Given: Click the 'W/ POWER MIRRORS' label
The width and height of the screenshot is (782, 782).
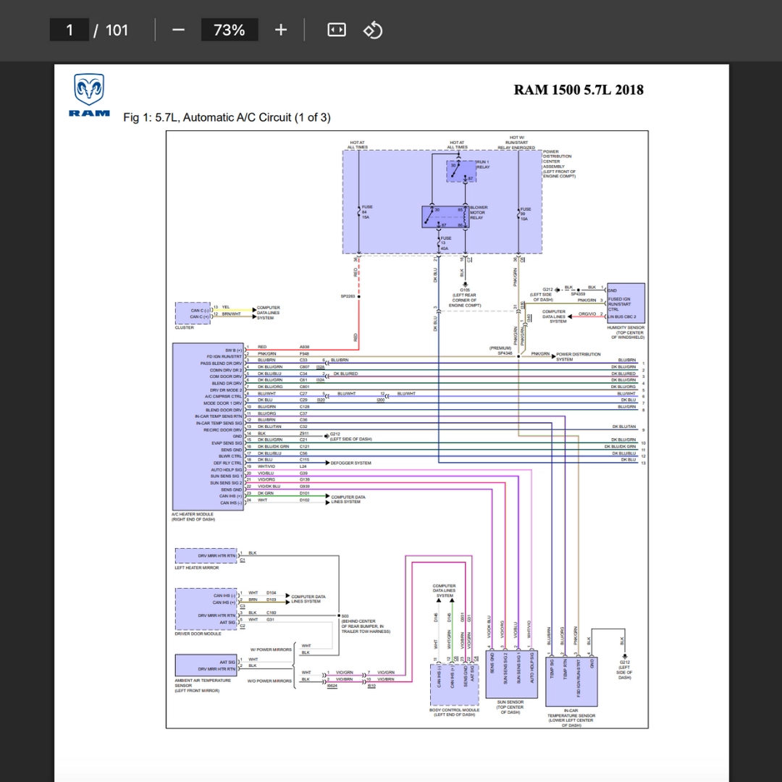Looking at the screenshot, I should [x=271, y=649].
